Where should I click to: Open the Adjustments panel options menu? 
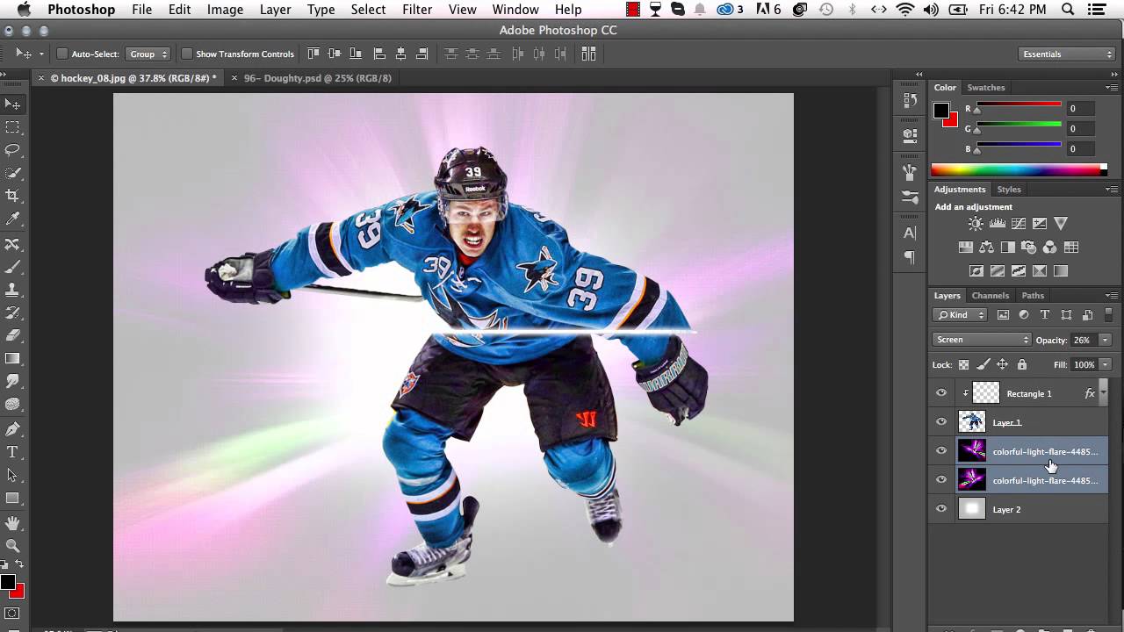1112,190
